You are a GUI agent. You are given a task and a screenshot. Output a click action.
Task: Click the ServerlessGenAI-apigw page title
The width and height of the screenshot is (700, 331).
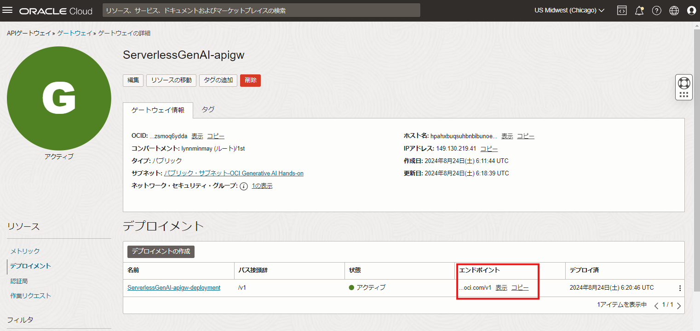click(x=184, y=55)
